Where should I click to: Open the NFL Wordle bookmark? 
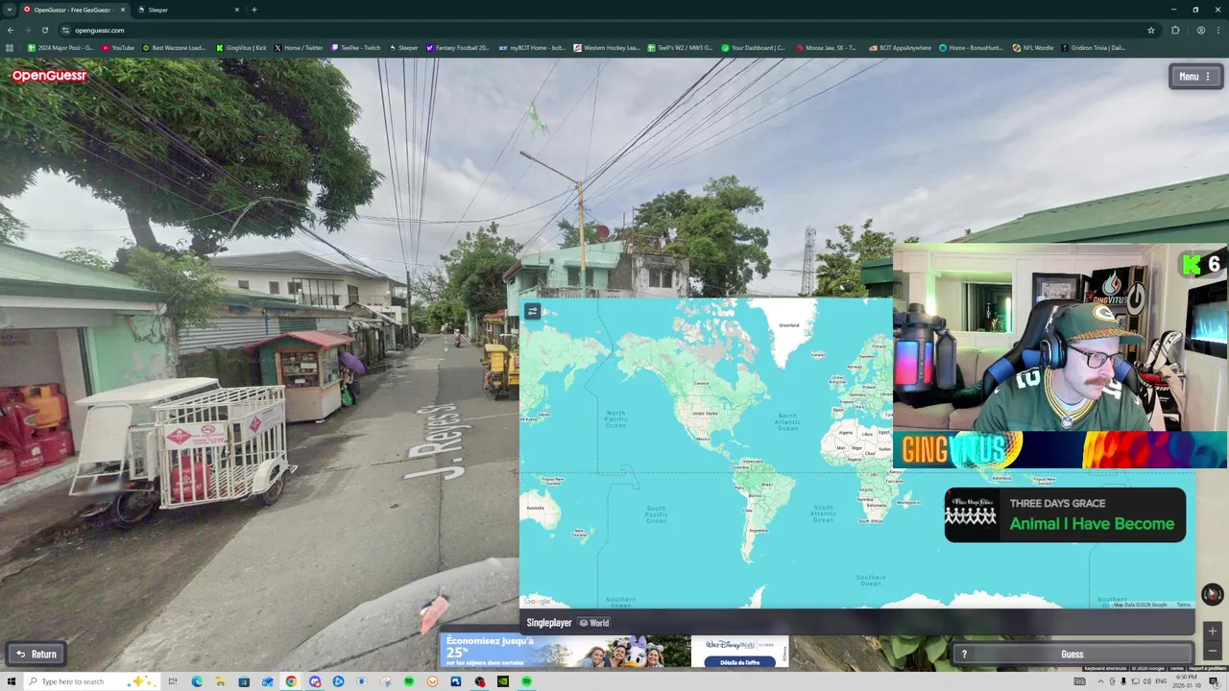coord(1033,47)
